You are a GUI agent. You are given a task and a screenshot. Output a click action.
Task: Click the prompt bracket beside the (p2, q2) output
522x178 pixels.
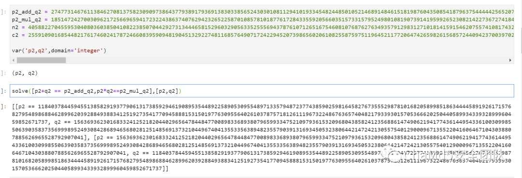pos(4,74)
